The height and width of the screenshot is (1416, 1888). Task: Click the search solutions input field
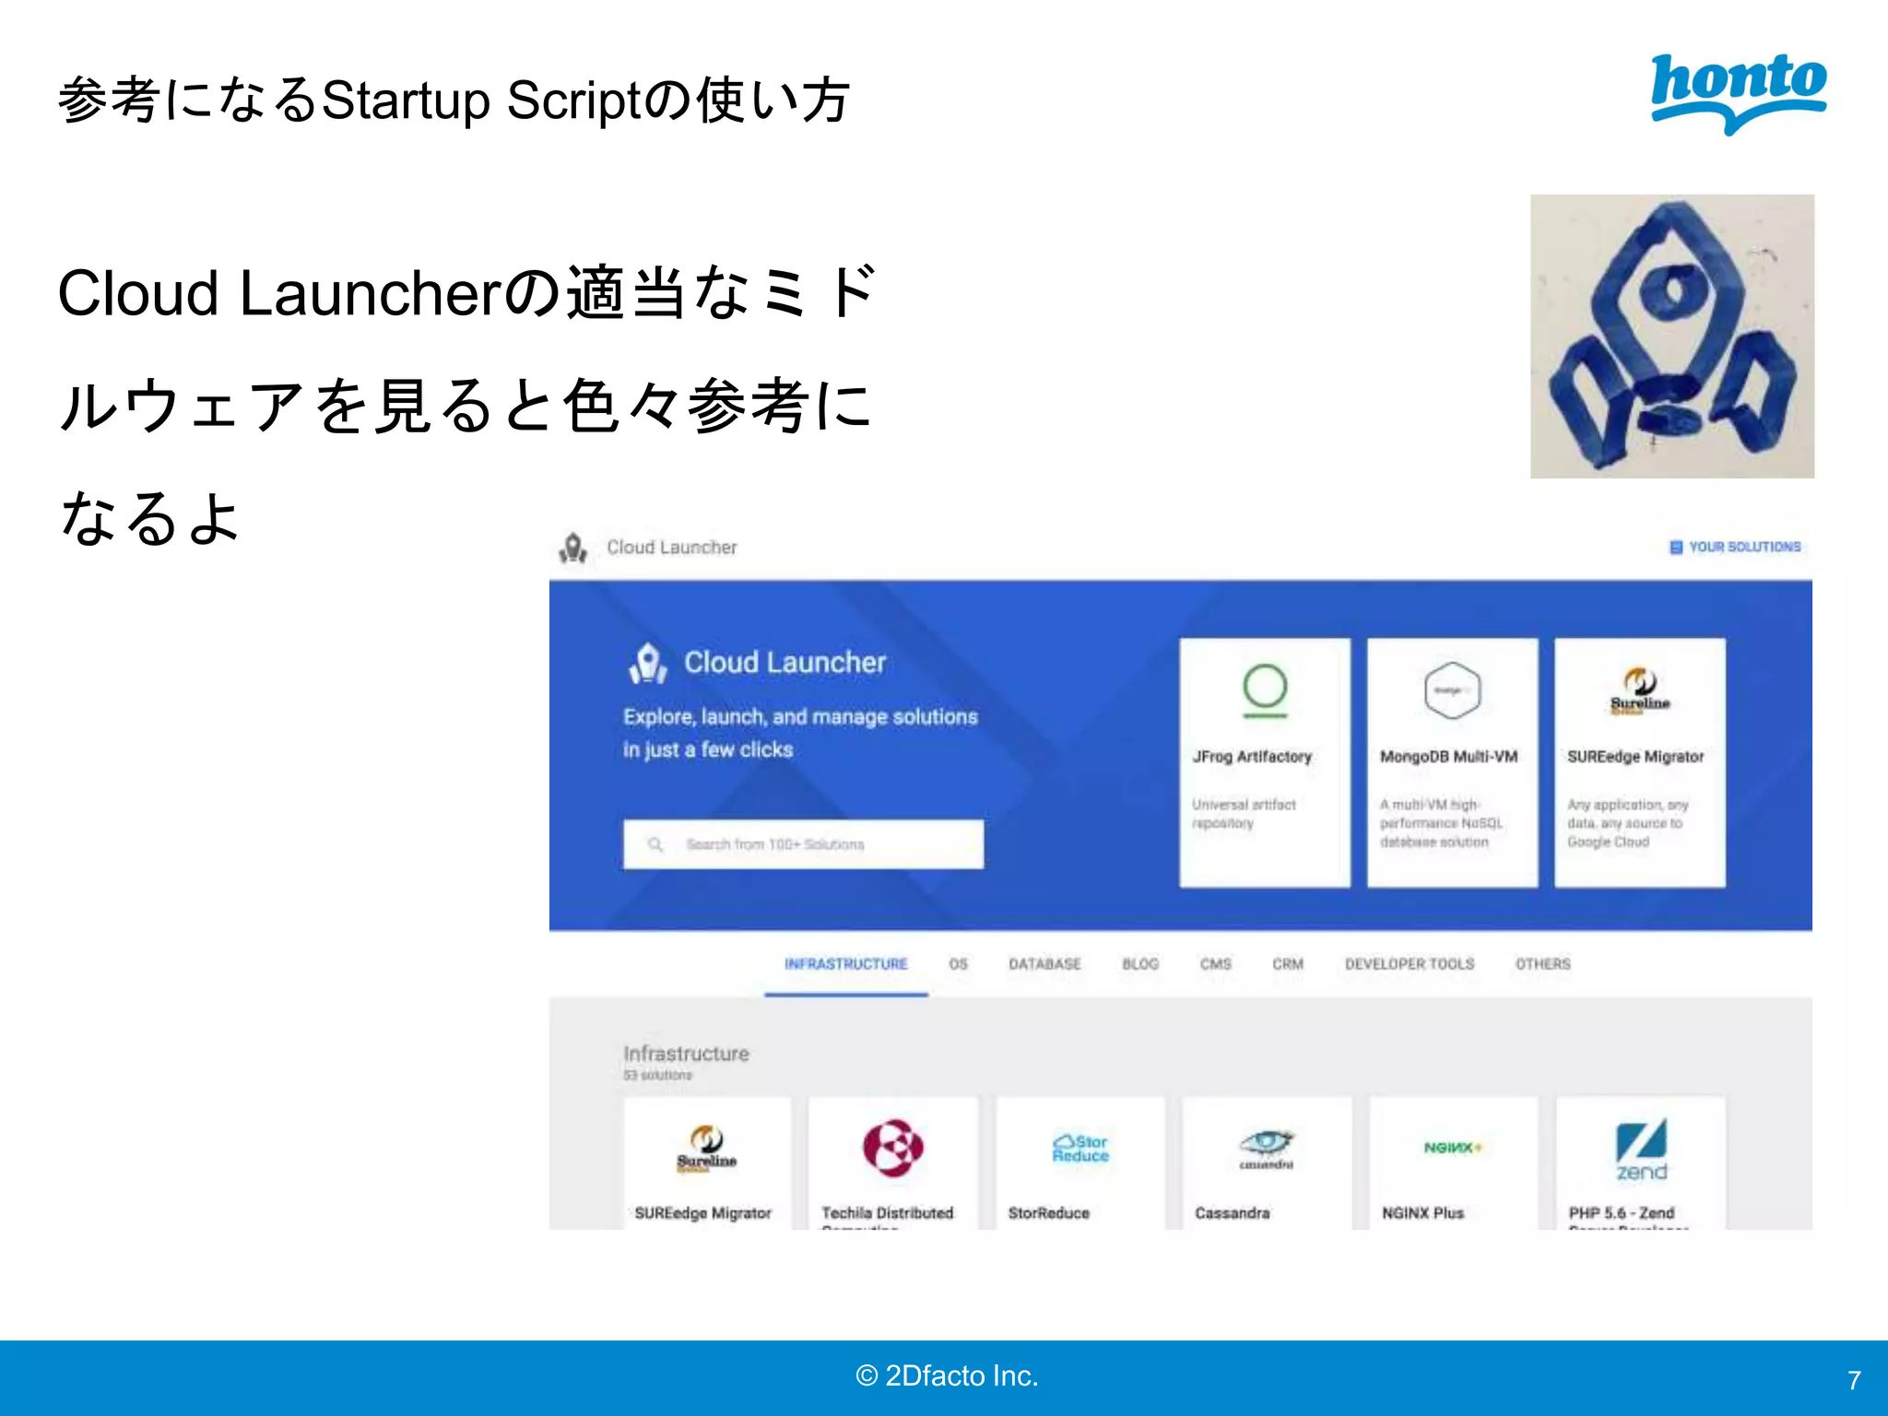[803, 844]
